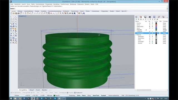Toggle visibility bulb for Achse layer

click(x=152, y=25)
